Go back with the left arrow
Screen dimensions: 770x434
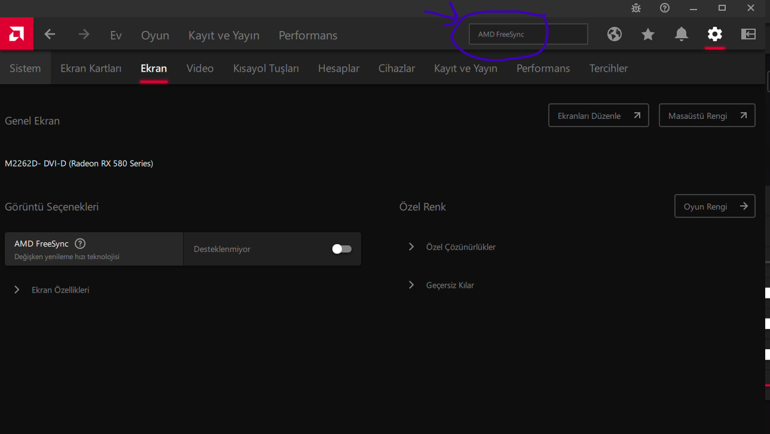click(50, 35)
